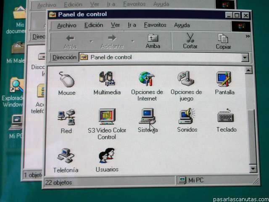
Task: Open Opciones de juego joystick icon
Action: (x=186, y=79)
